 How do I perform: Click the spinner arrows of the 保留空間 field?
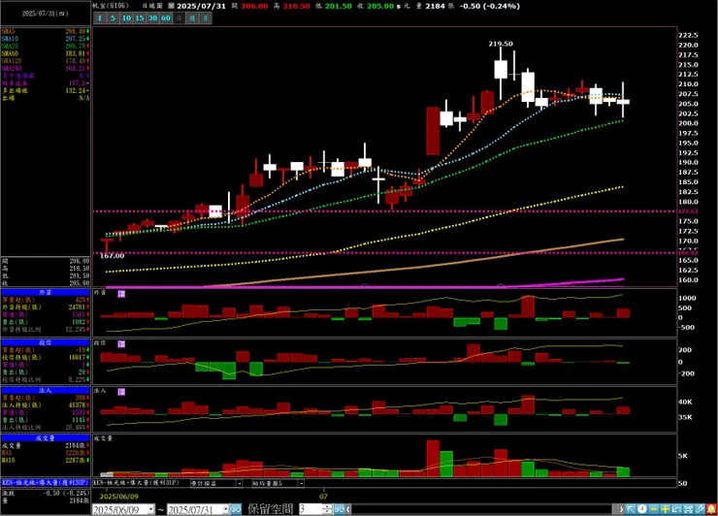click(327, 508)
